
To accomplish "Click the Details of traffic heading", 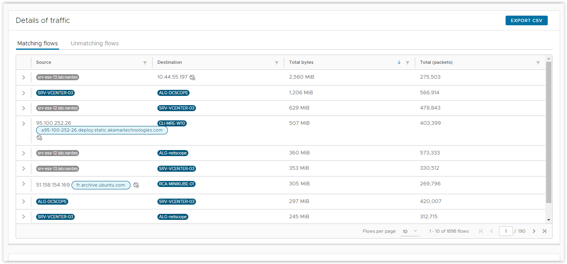I will point(43,20).
